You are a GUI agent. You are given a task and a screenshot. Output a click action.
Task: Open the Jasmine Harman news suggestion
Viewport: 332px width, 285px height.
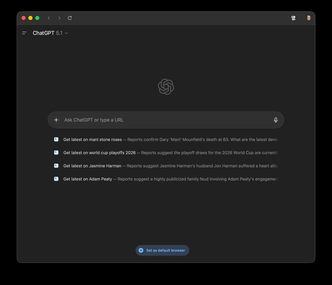tap(92, 166)
